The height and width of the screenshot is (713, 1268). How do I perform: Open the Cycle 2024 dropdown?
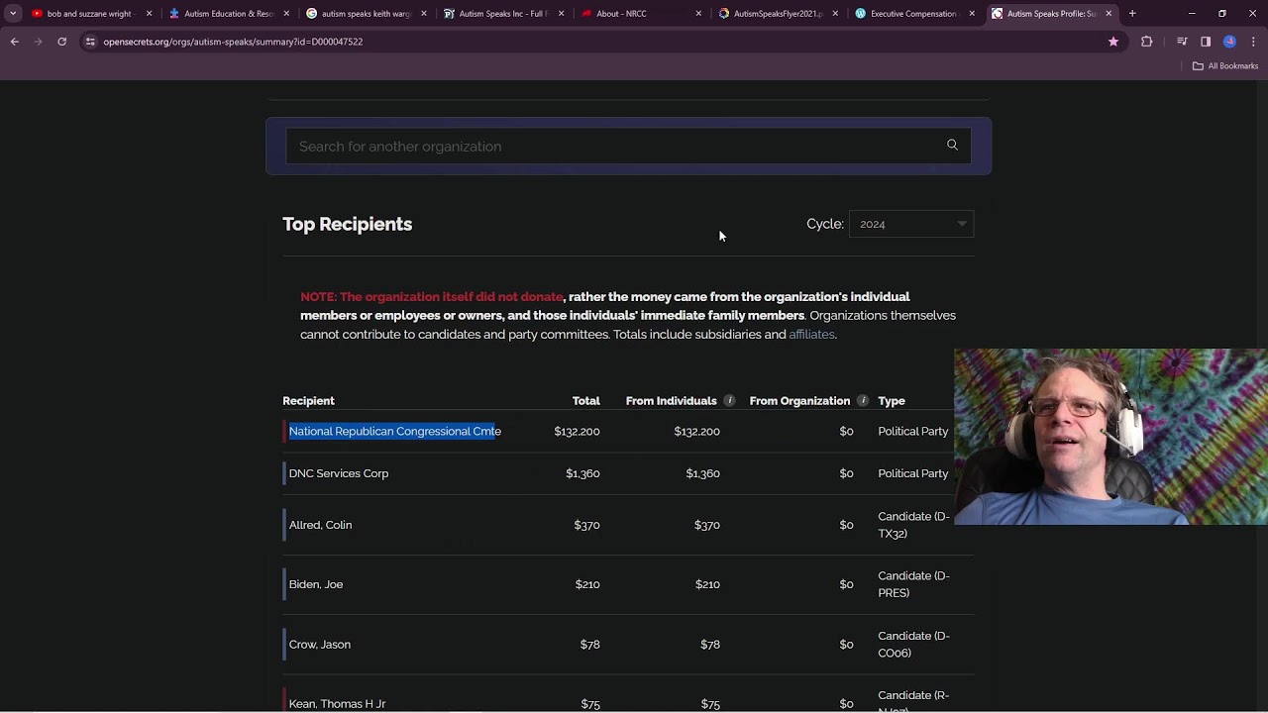911,224
